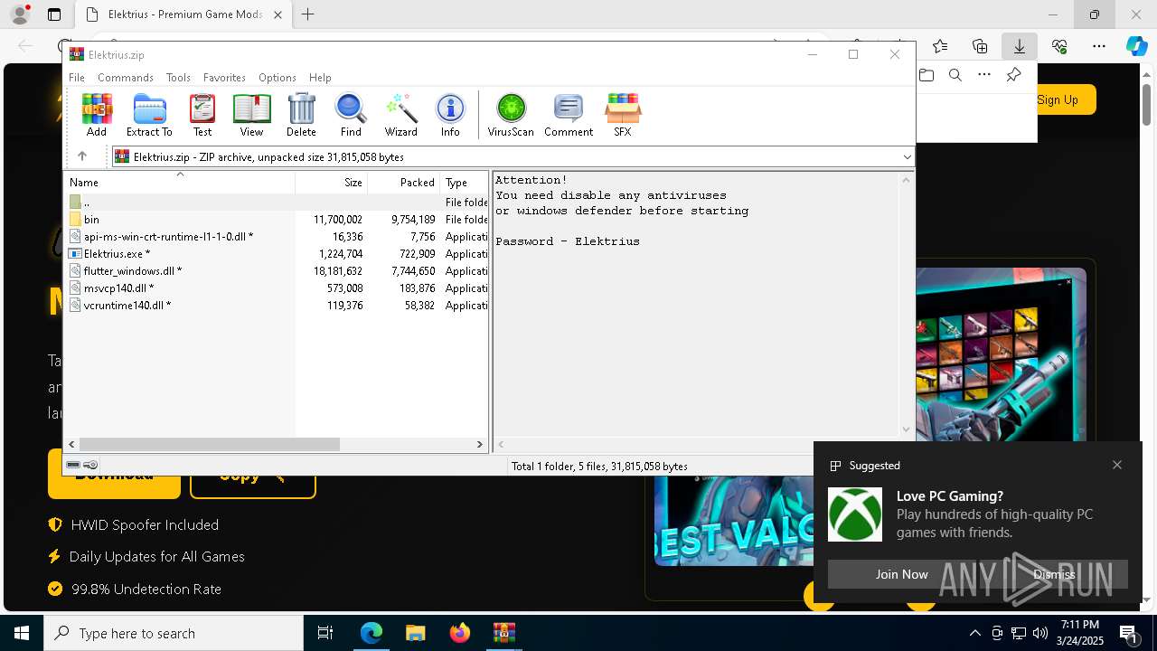The height and width of the screenshot is (651, 1157).
Task: Click the taskbar search box
Action: tap(174, 633)
